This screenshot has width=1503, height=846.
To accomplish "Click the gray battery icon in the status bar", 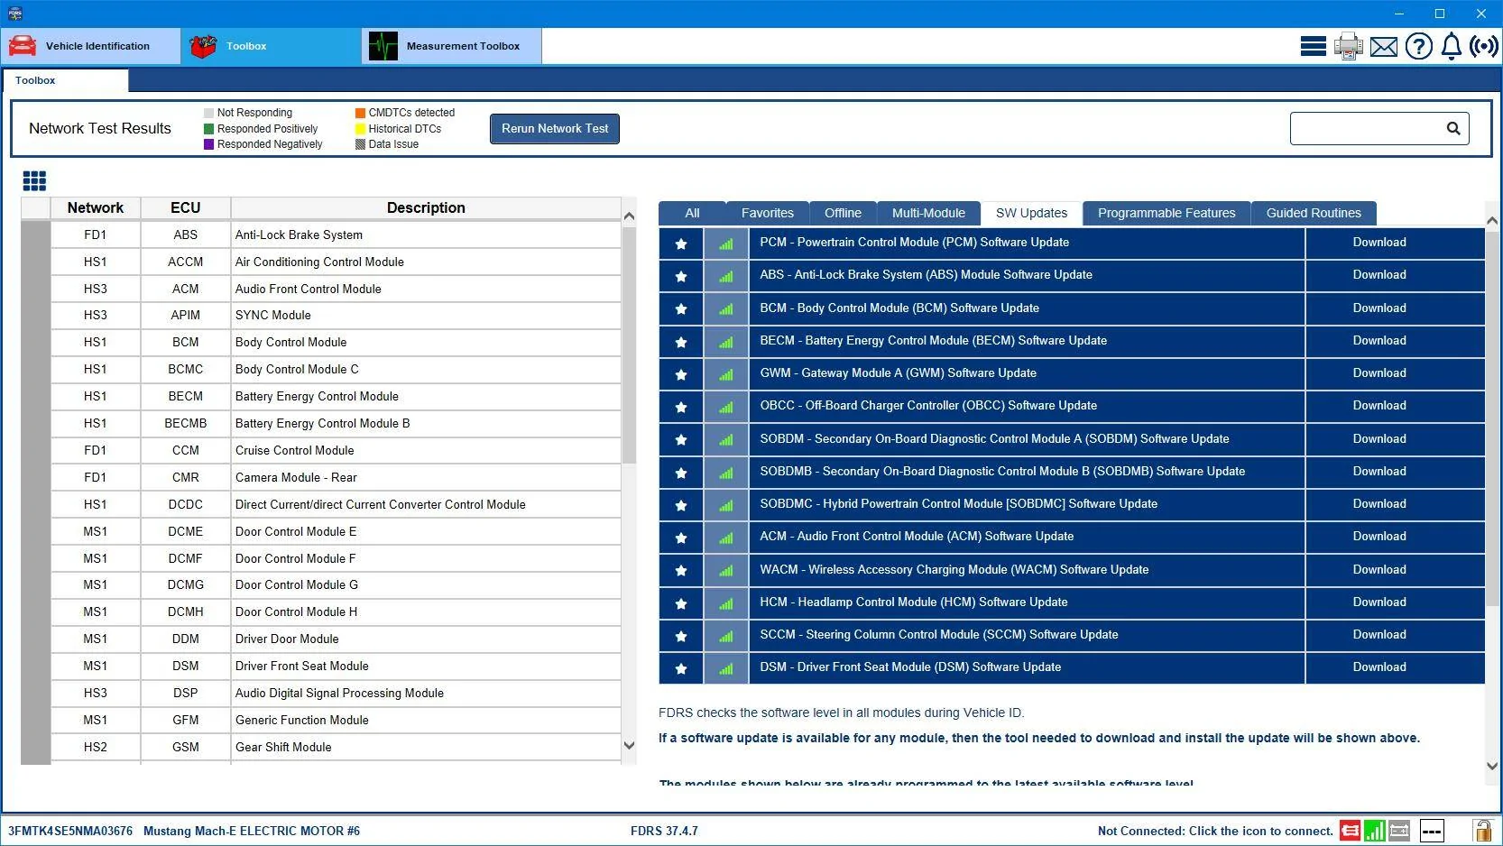I will pos(1399,831).
